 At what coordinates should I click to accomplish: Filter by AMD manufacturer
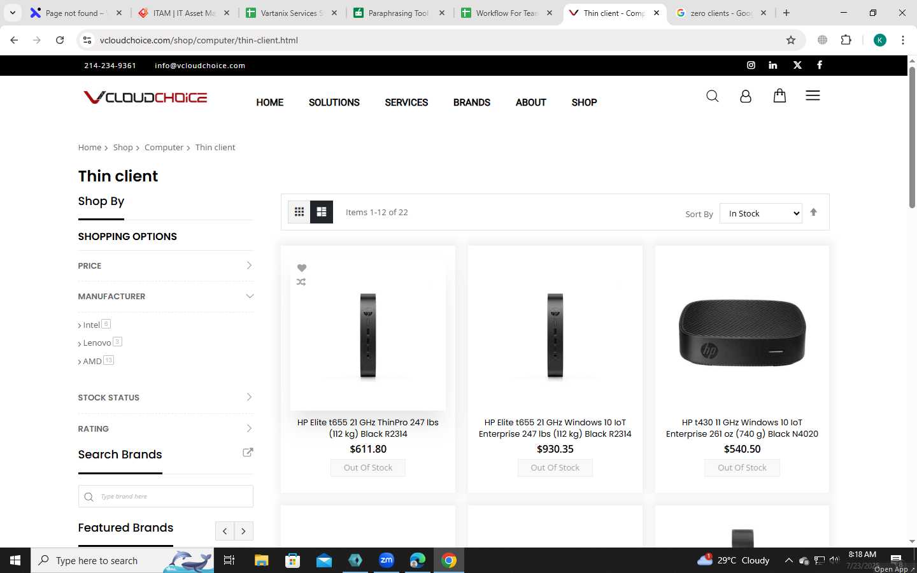92,361
